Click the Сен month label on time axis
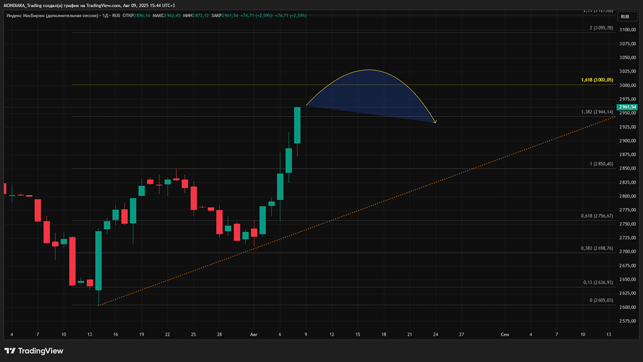Image resolution: width=643 pixels, height=362 pixels. coord(505,334)
